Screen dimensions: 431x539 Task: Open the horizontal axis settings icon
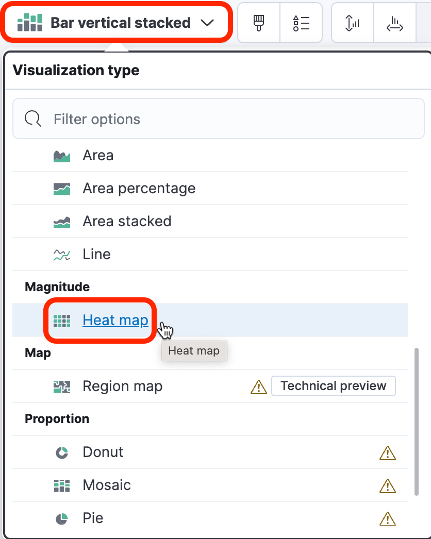395,23
